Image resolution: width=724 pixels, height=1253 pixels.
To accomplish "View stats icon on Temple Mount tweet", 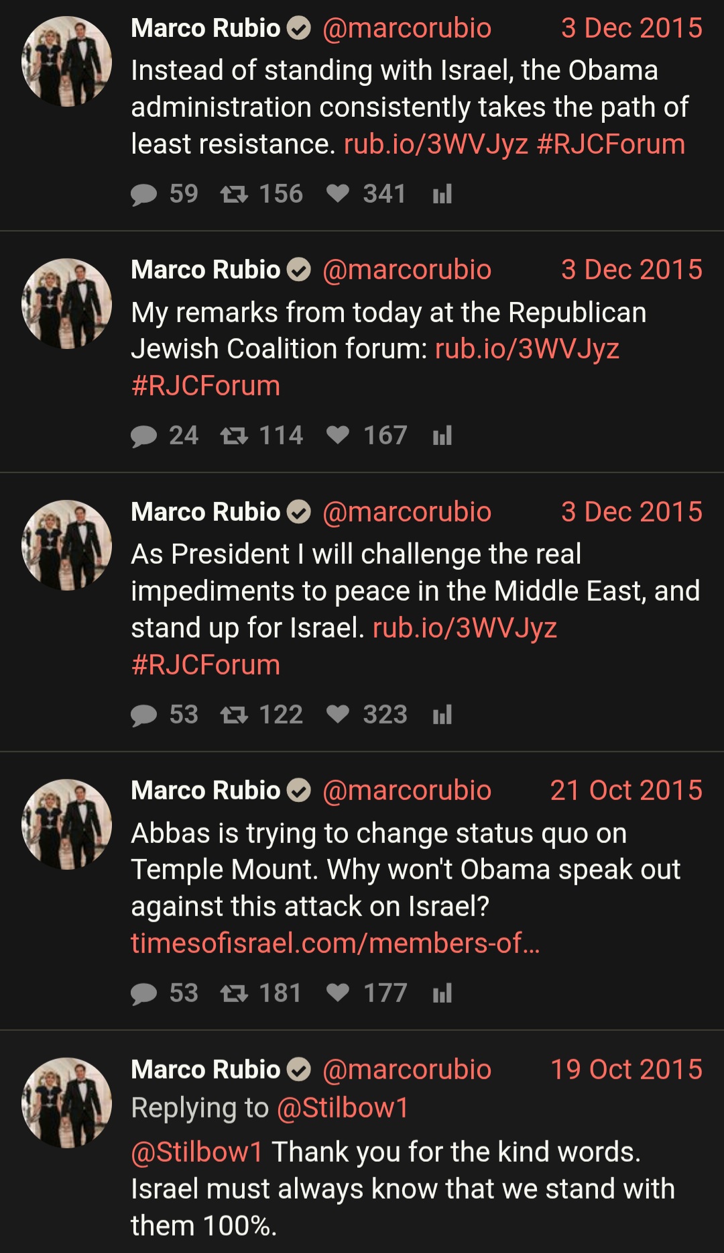I will pyautogui.click(x=442, y=993).
